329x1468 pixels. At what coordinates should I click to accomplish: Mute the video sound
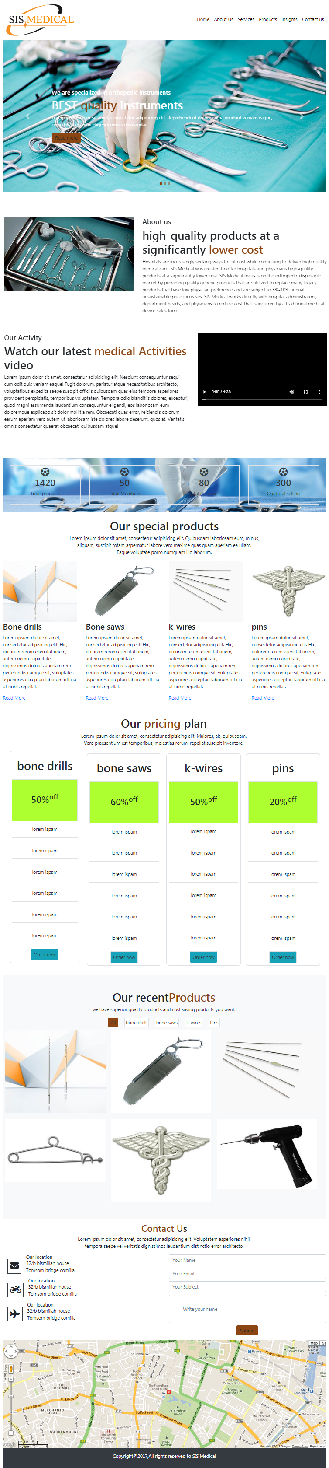click(x=291, y=392)
